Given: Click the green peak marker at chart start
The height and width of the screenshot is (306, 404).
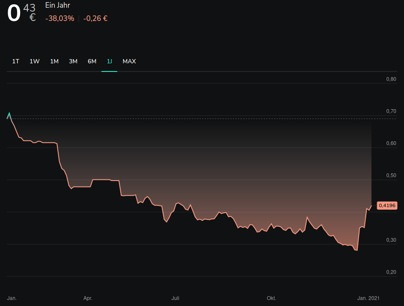Looking at the screenshot, I should [9, 115].
